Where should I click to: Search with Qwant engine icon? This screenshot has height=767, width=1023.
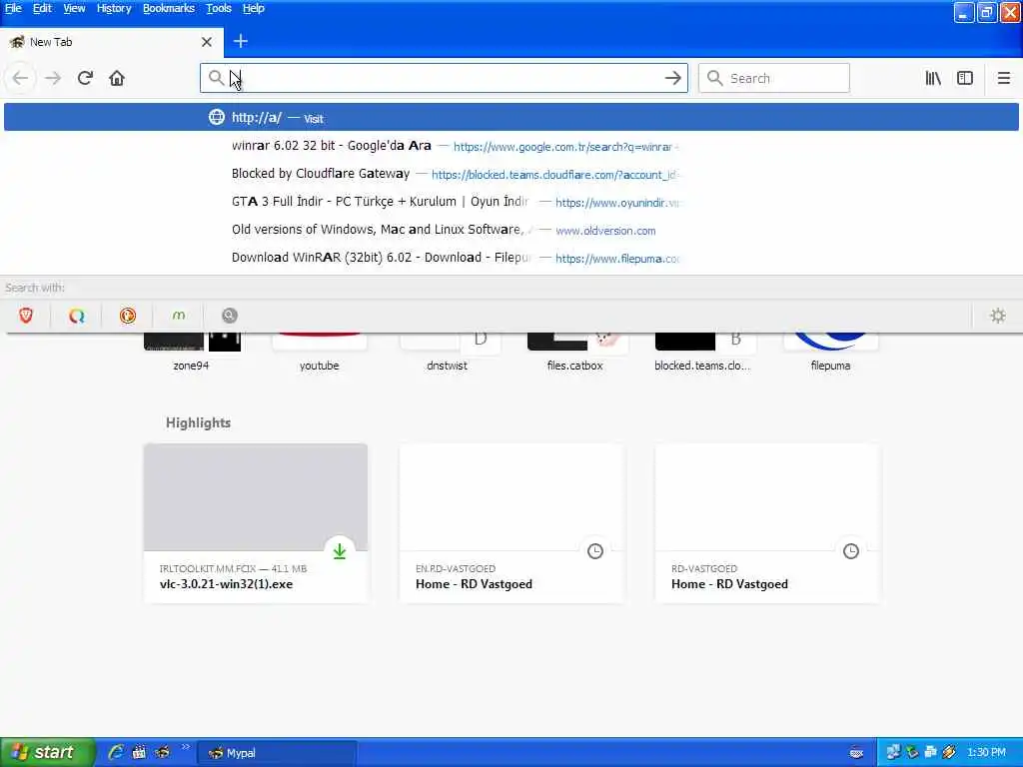pyautogui.click(x=76, y=316)
